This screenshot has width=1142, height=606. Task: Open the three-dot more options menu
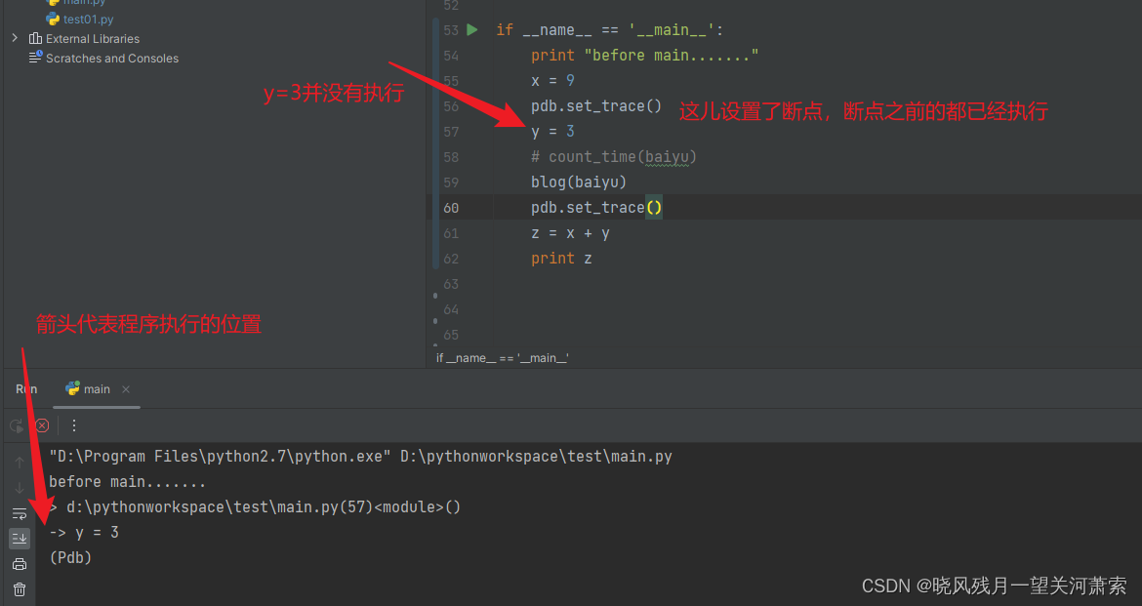point(74,424)
